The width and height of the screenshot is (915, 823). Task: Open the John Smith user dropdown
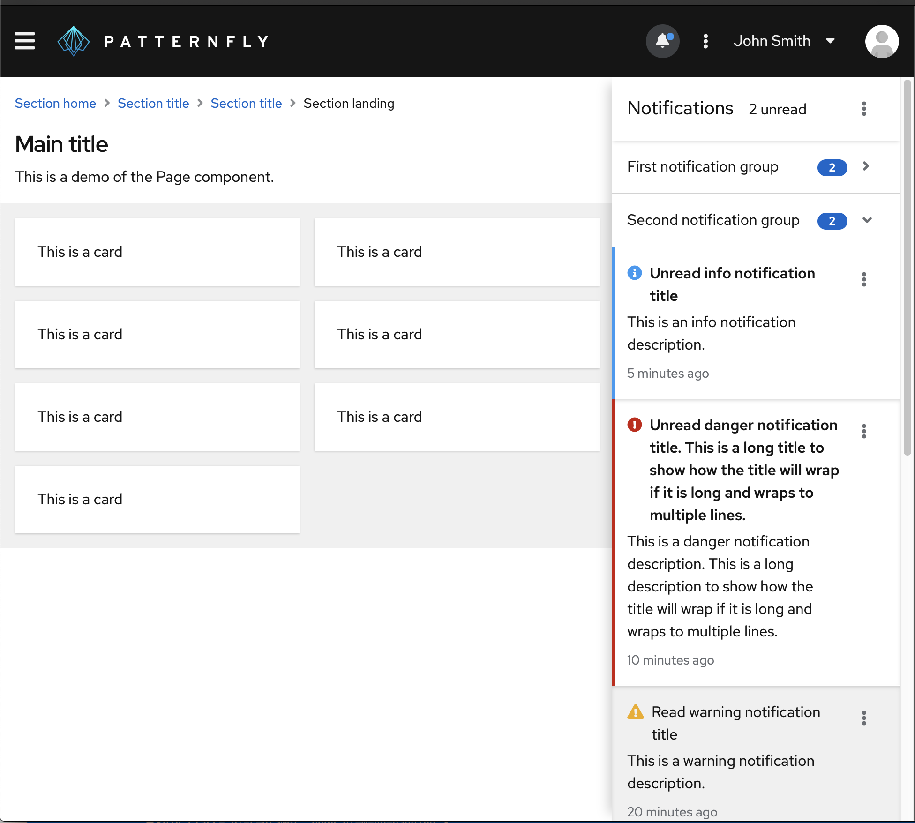(x=785, y=41)
